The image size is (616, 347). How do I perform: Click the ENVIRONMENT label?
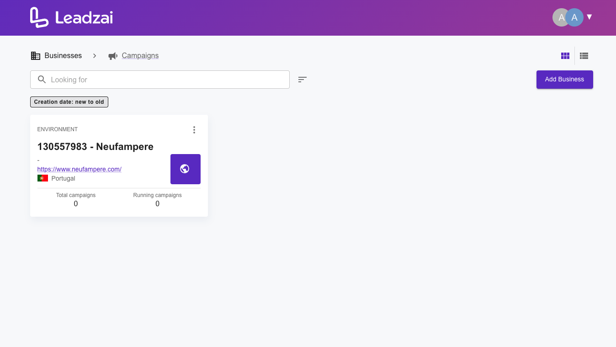pyautogui.click(x=58, y=129)
